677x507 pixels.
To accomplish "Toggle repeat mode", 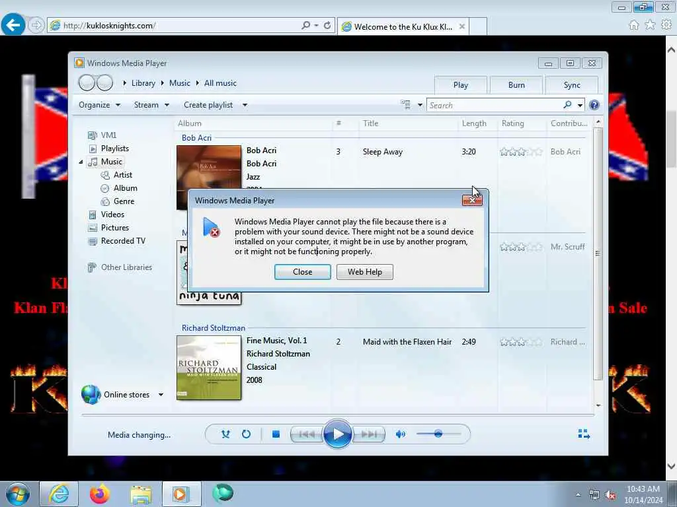I will 246,434.
